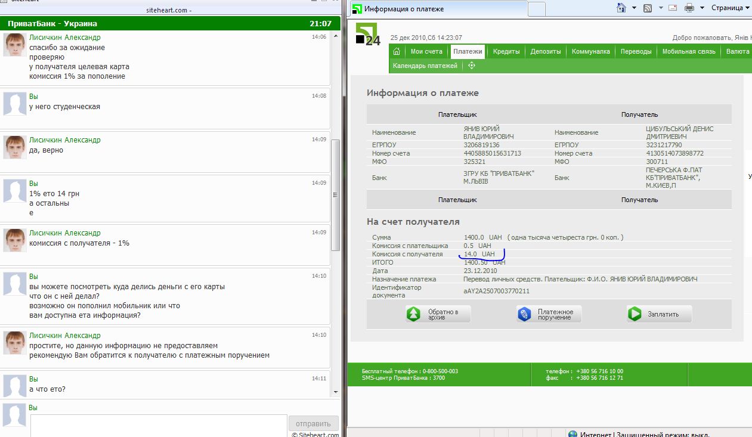Click the chat window vertical scrollbar thumb
The image size is (752, 437).
point(335,194)
